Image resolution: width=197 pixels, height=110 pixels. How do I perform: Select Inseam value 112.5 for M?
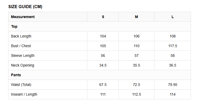coord(136,94)
